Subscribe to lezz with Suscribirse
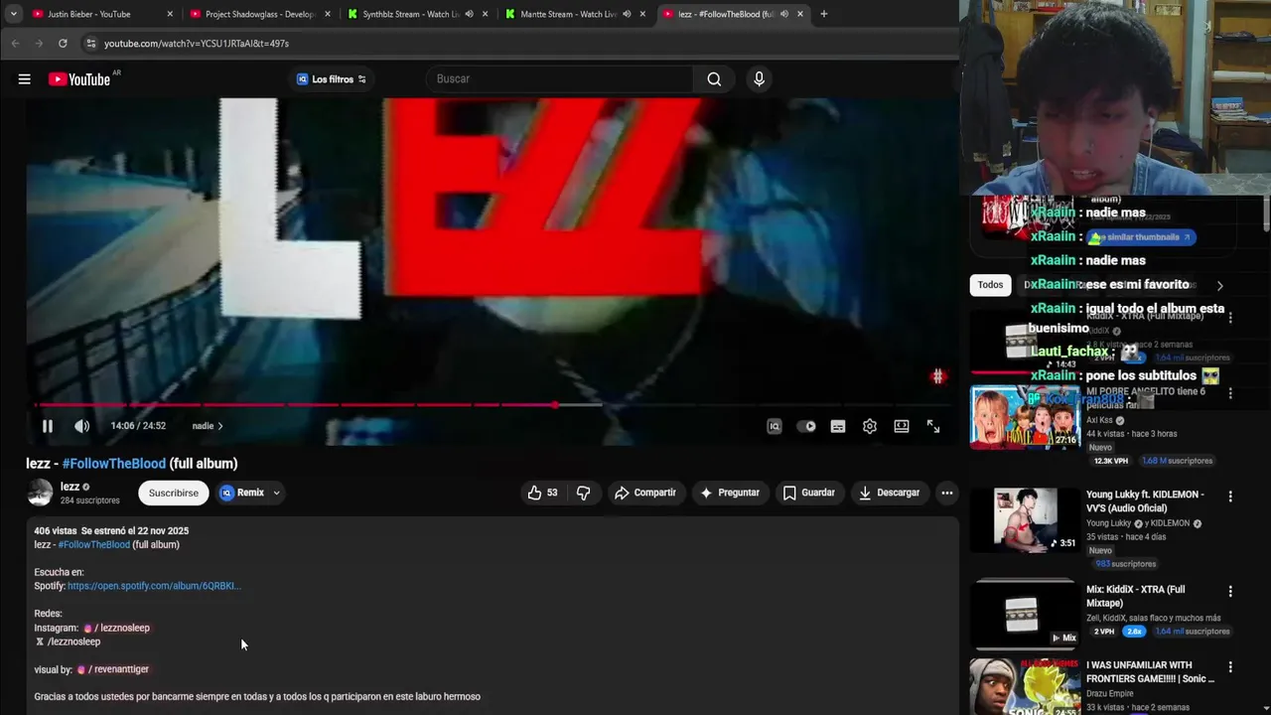Viewport: 1271px width, 715px height. (174, 493)
